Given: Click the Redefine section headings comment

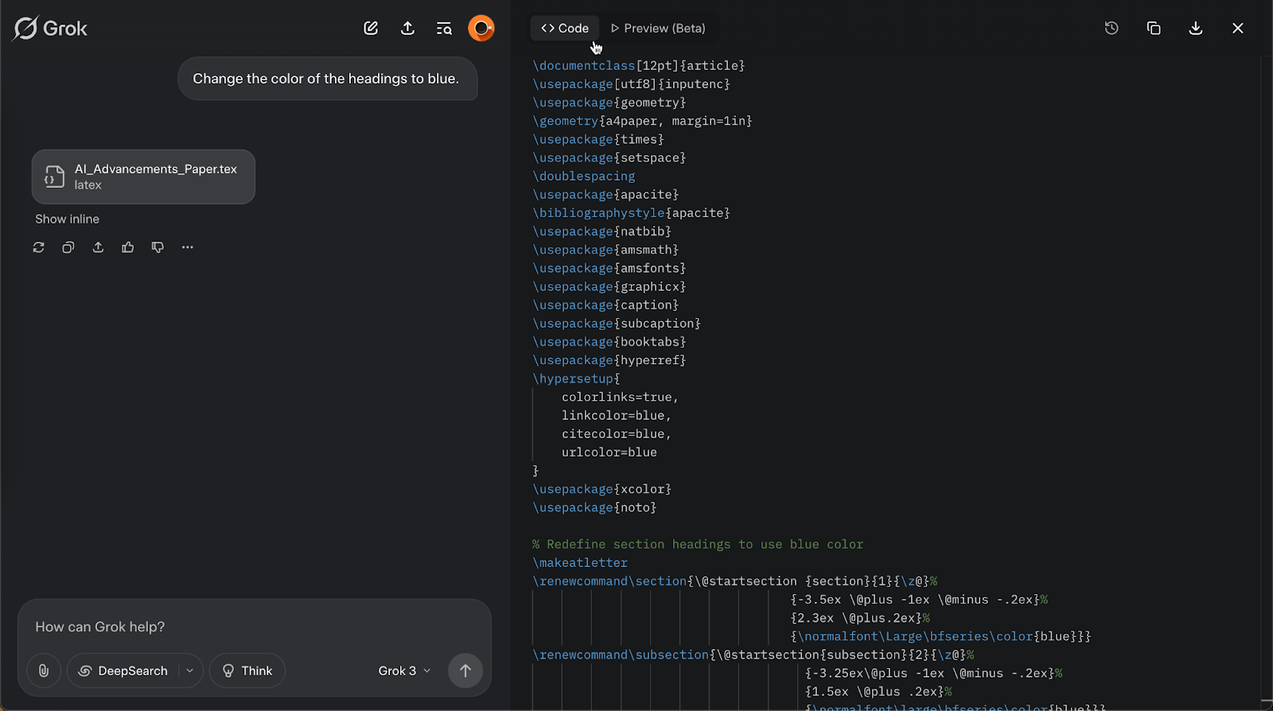Looking at the screenshot, I should pyautogui.click(x=698, y=545).
